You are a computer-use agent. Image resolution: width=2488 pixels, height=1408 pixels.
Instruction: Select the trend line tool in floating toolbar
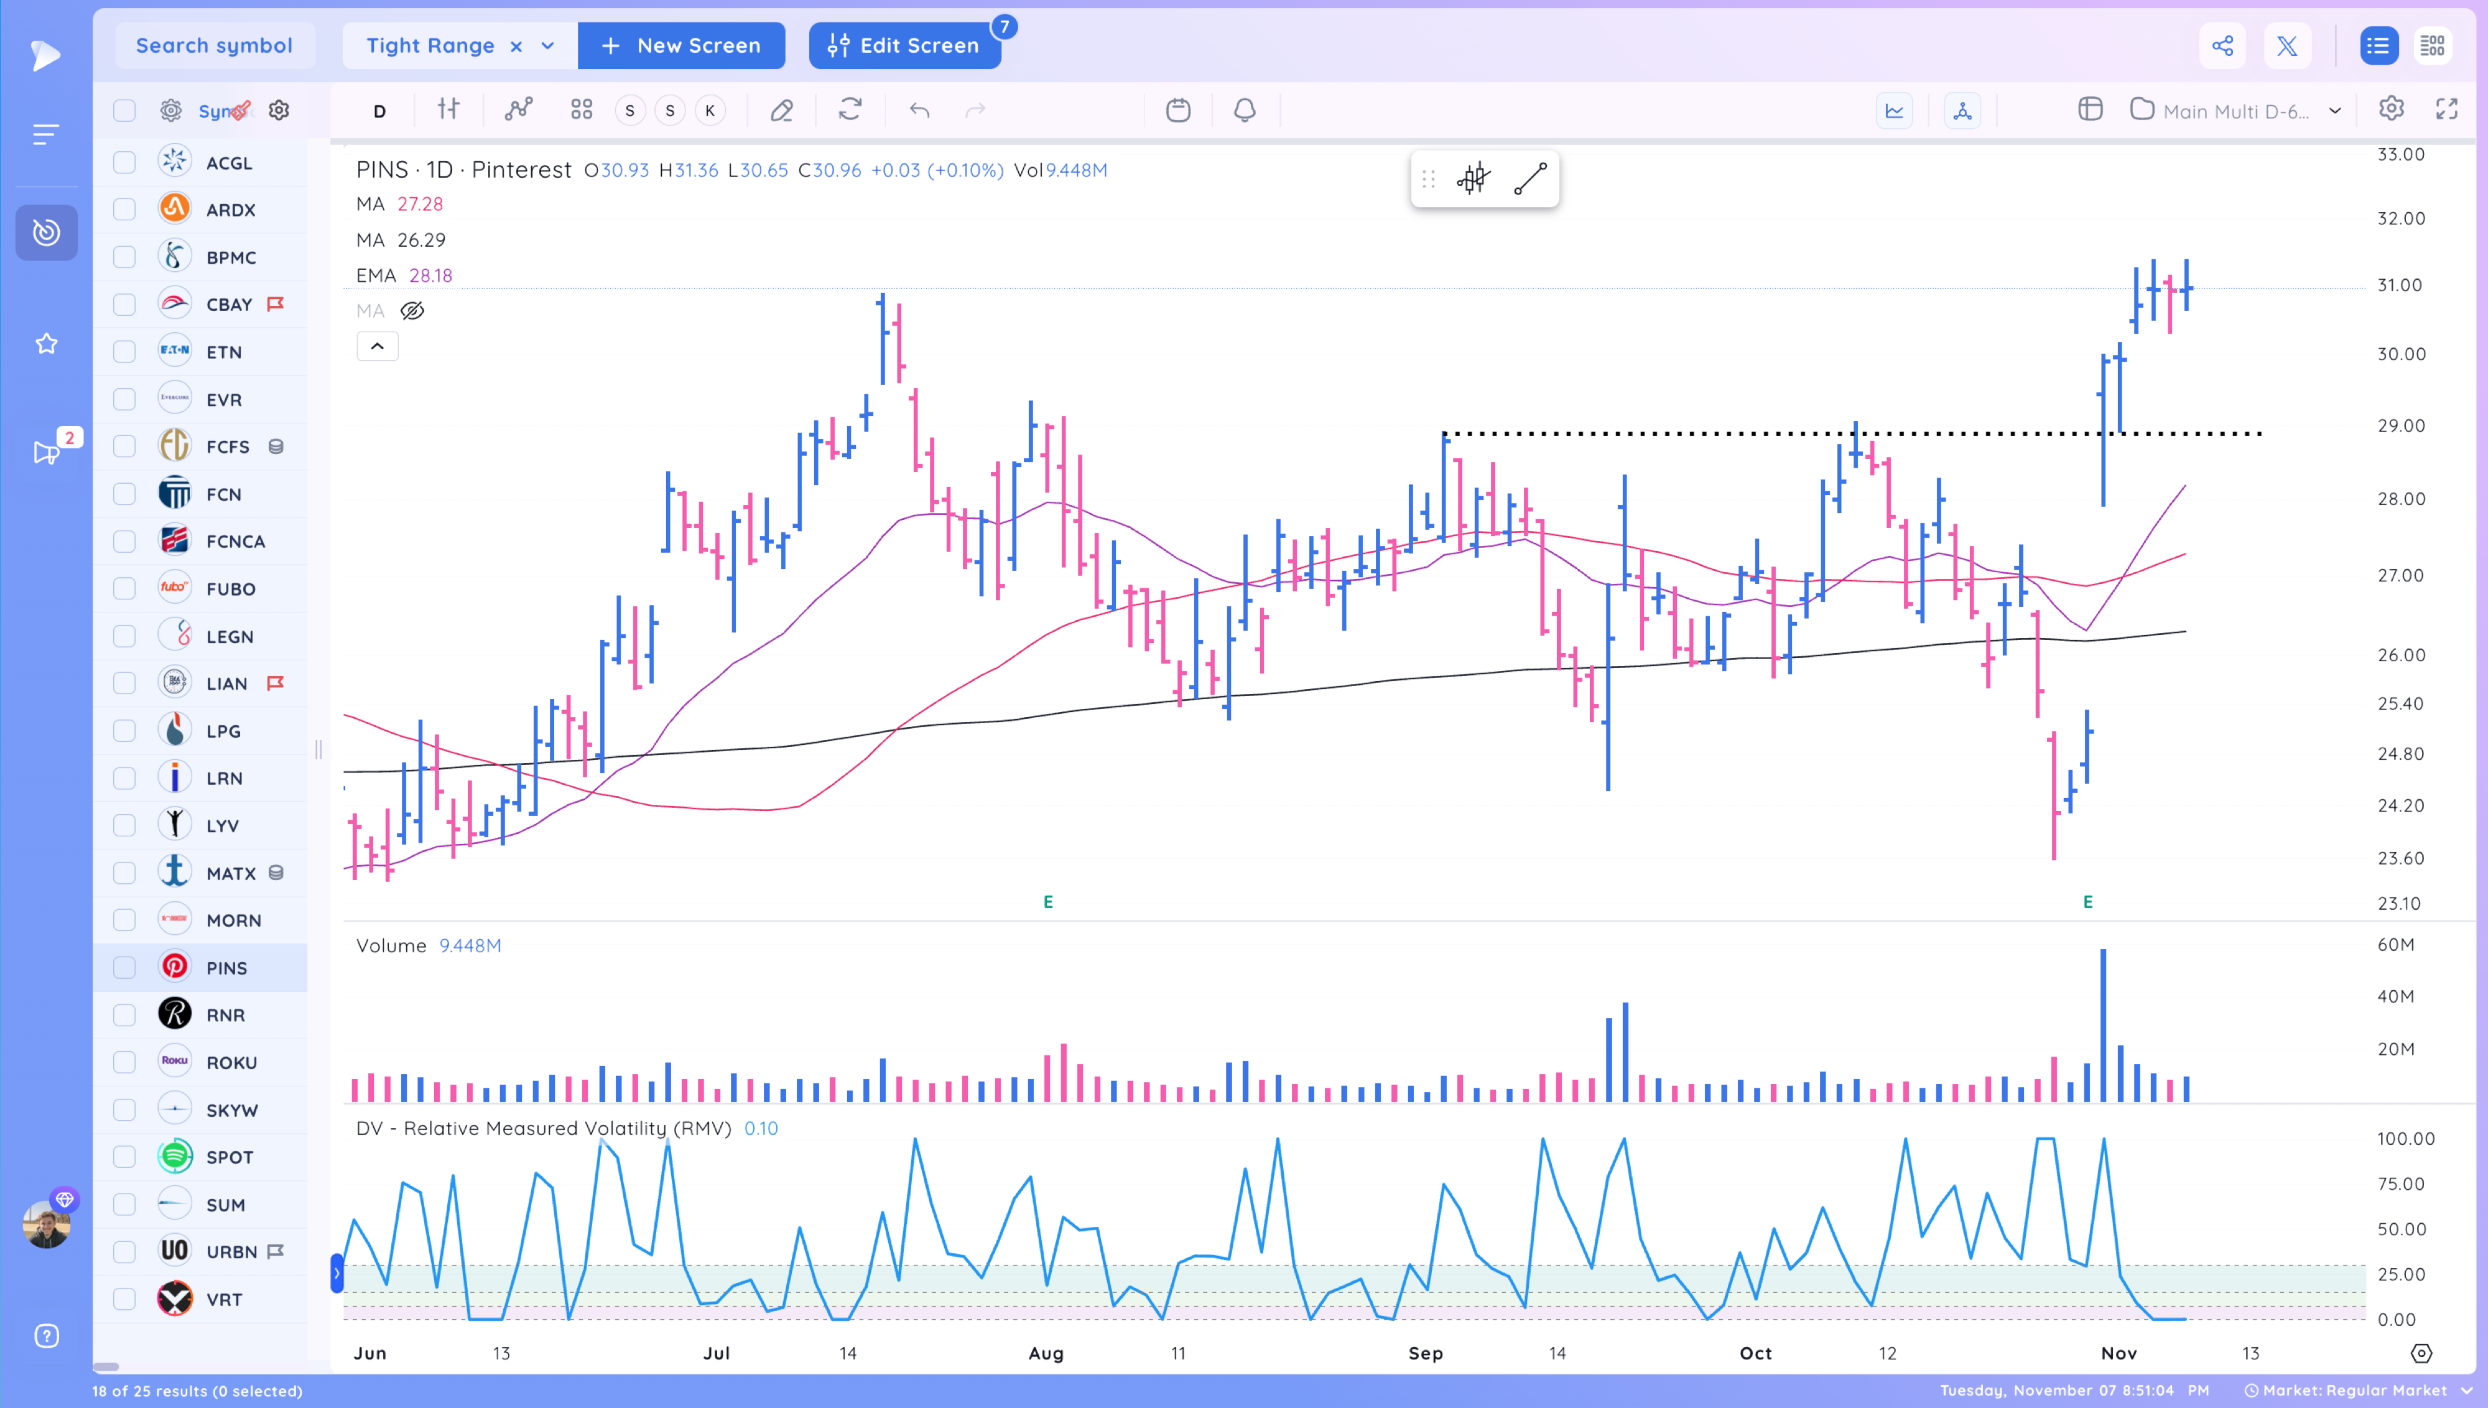click(1531, 179)
